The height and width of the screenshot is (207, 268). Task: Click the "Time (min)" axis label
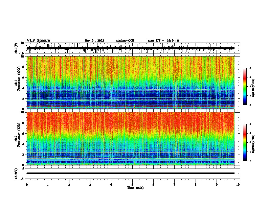tap(135, 188)
